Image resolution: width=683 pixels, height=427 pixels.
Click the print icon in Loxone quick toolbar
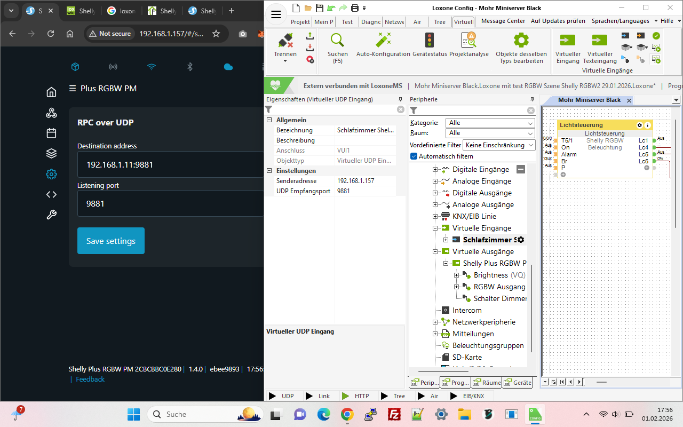pos(355,7)
